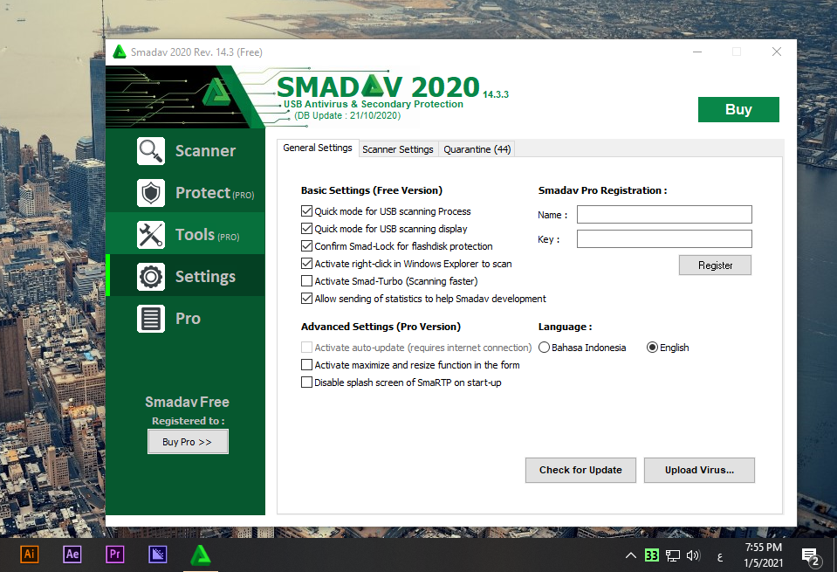Click the Smadav logo in title bar
Viewport: 837px width, 572px height.
pyautogui.click(x=120, y=52)
